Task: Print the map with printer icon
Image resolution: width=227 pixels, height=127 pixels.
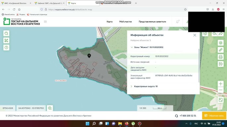Action: click(221, 57)
